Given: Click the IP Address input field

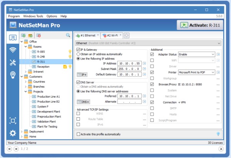Looking at the screenshot, I should click(x=129, y=63).
